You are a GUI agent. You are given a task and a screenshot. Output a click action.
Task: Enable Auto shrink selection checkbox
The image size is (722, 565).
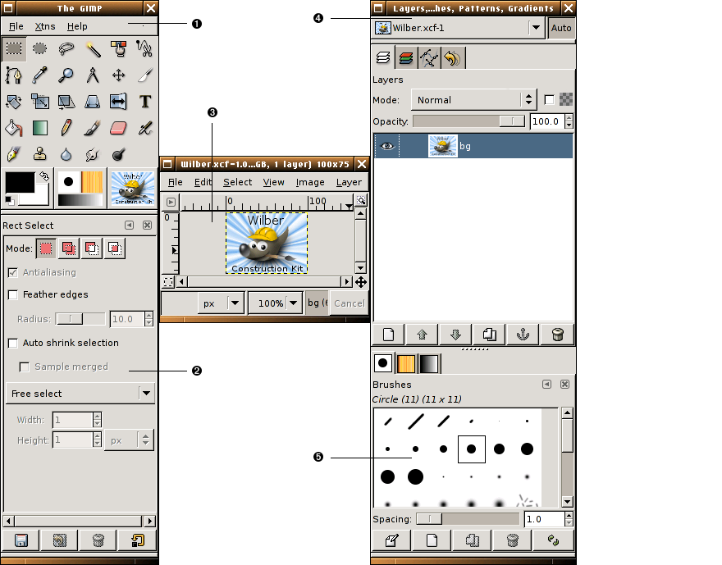12,343
